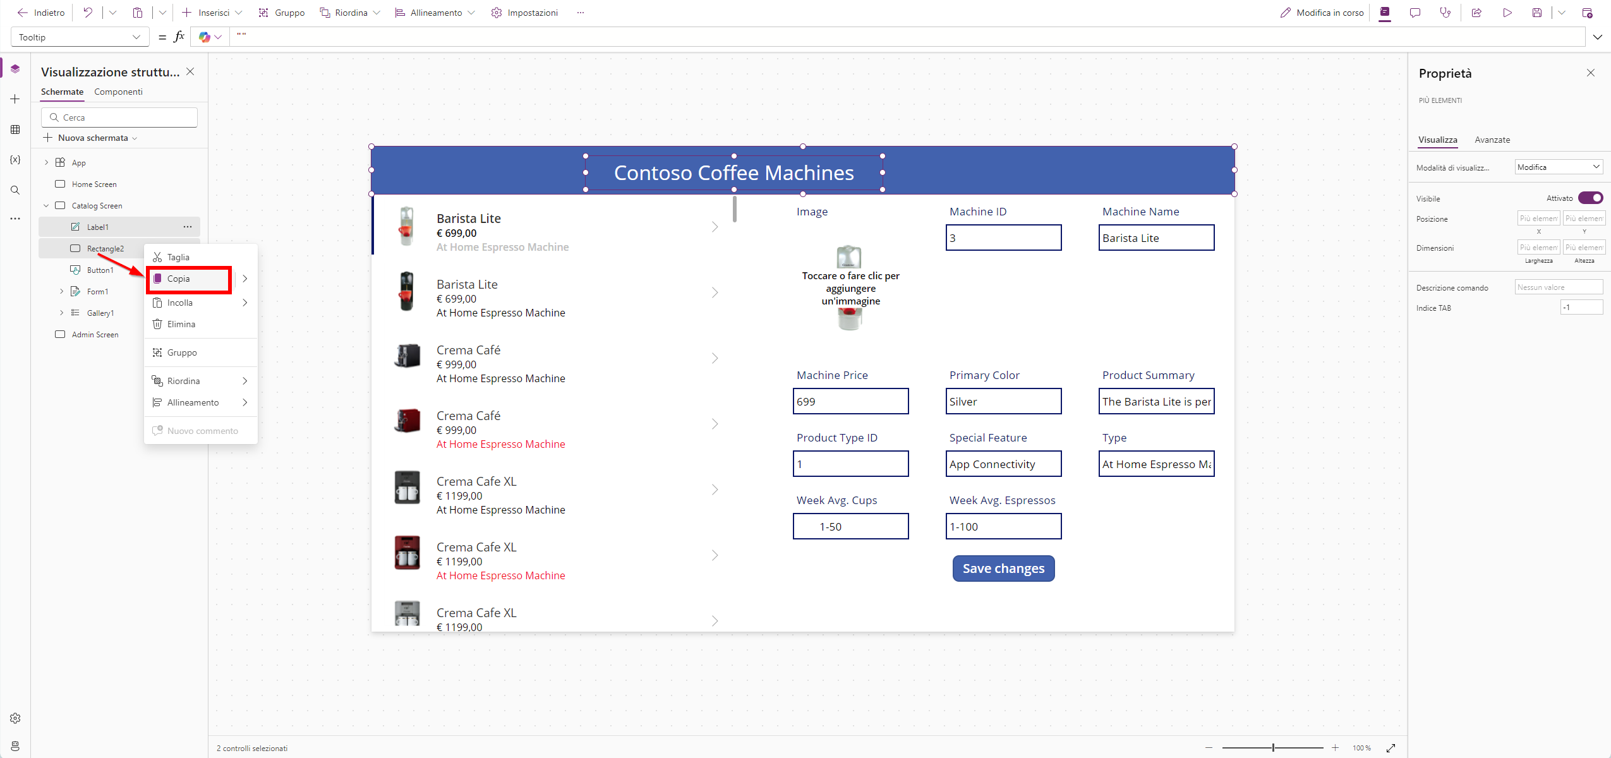Toggle the Visibile switch off
The width and height of the screenshot is (1611, 758).
[1590, 198]
